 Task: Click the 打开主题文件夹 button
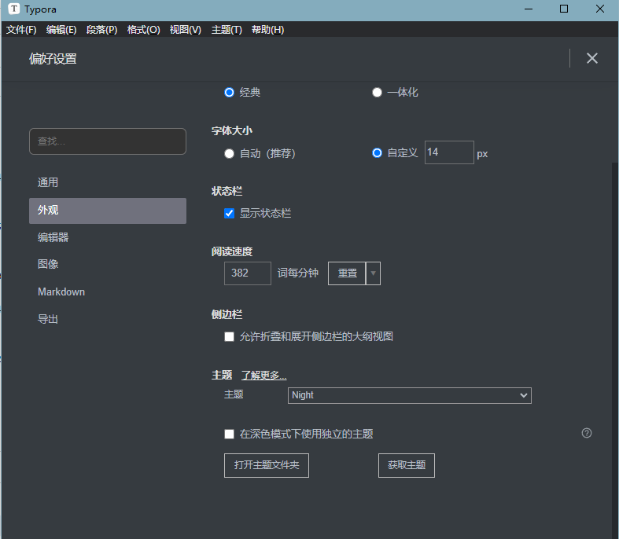(267, 465)
